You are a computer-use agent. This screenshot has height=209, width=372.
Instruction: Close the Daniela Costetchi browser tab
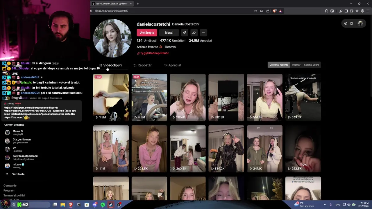(131, 4)
